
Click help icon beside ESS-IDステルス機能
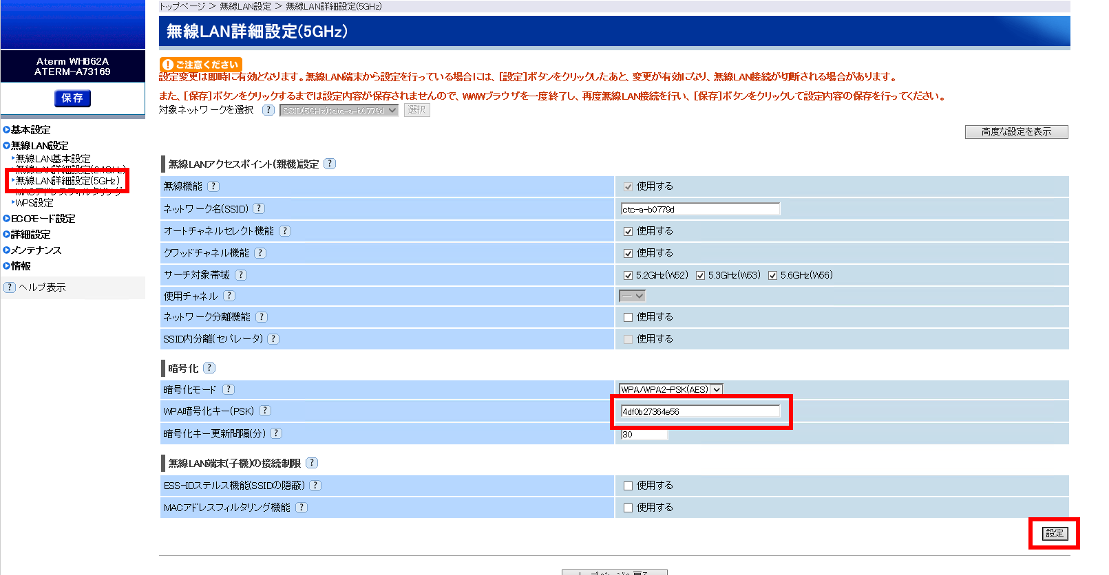coord(315,486)
